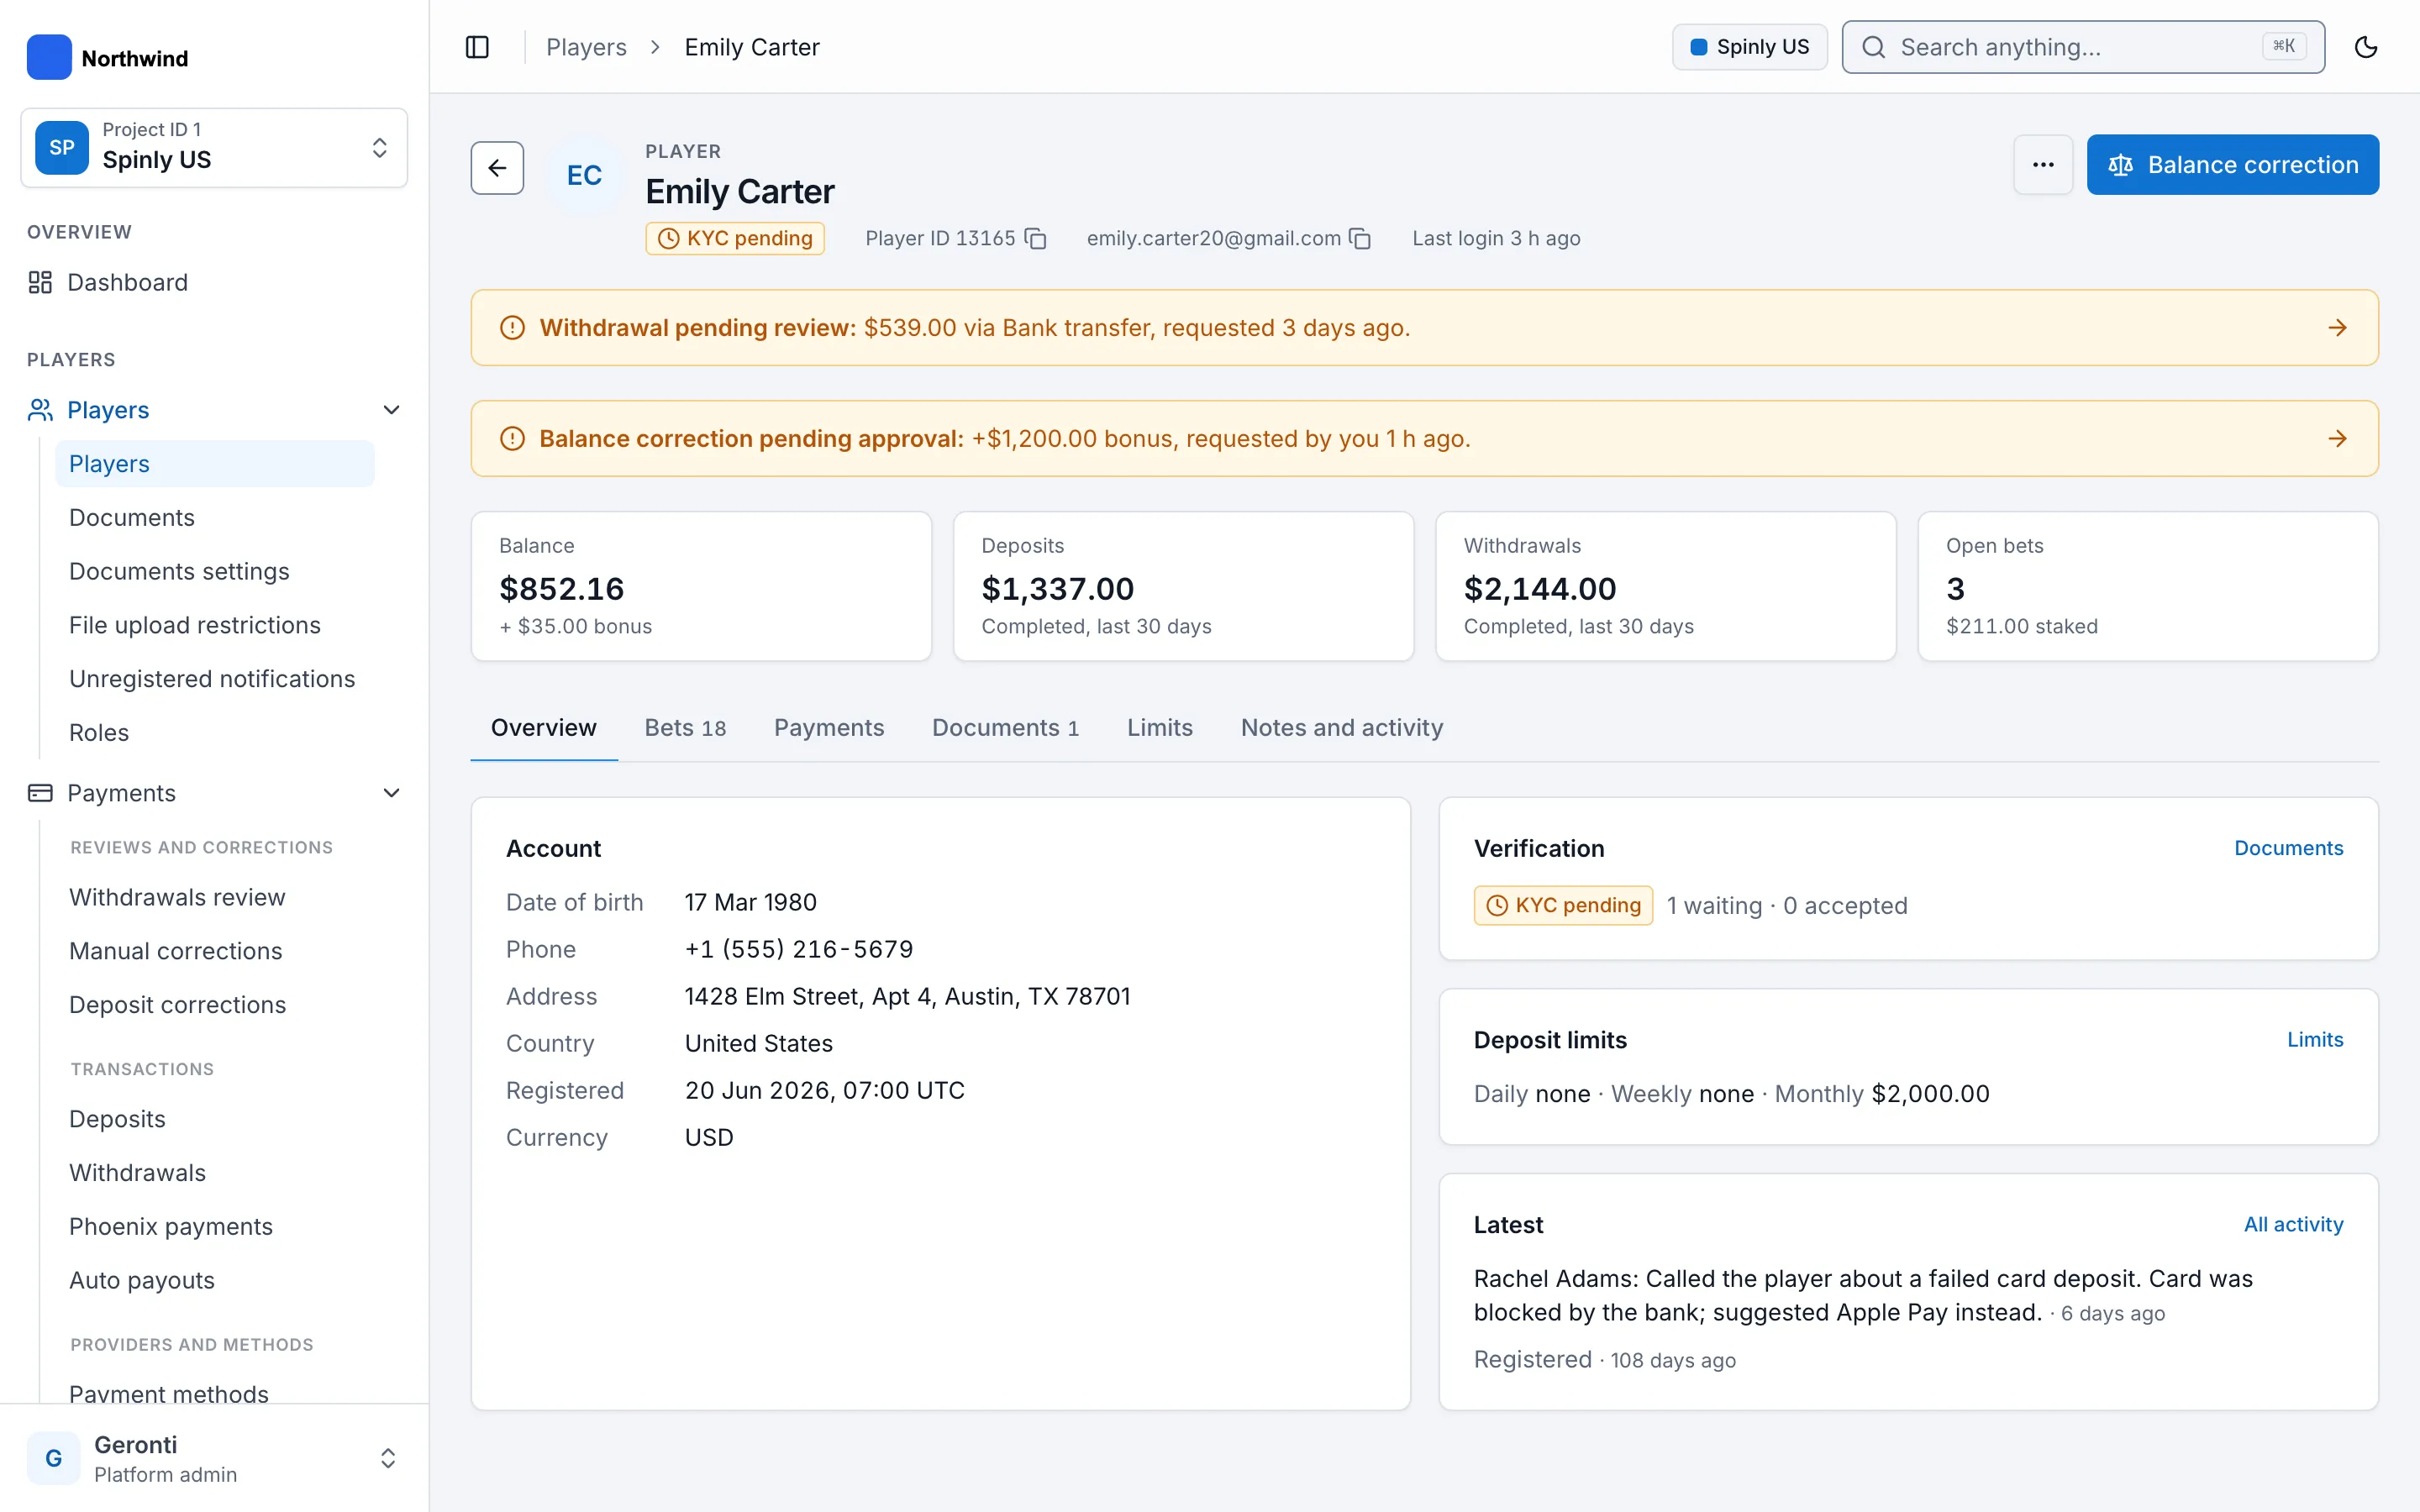This screenshot has width=2420, height=1512.
Task: Click the EC player avatar
Action: pos(584,175)
